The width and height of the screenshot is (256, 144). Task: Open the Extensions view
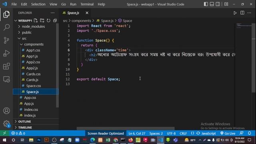coord(6,66)
